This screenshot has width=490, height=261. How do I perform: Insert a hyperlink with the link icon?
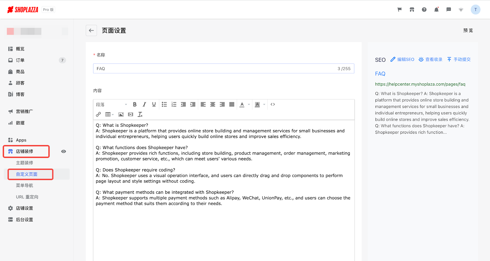point(98,114)
